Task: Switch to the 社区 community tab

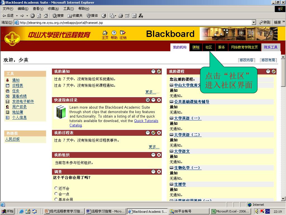Action: pos(209,47)
